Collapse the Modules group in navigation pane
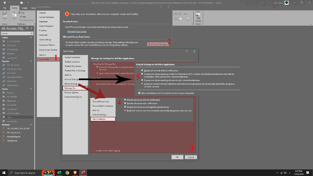 pyautogui.click(x=31, y=125)
